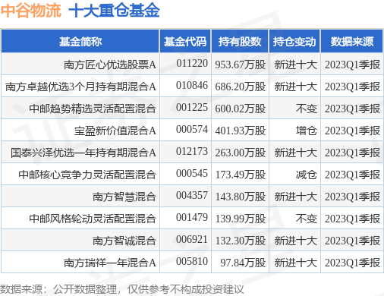384x296 pixels.
Task: Click 不变 in the 中邮趋势精选 row
Action: click(x=307, y=109)
